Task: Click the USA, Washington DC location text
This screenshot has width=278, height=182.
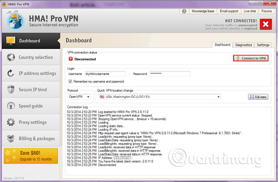Action: tap(128, 97)
